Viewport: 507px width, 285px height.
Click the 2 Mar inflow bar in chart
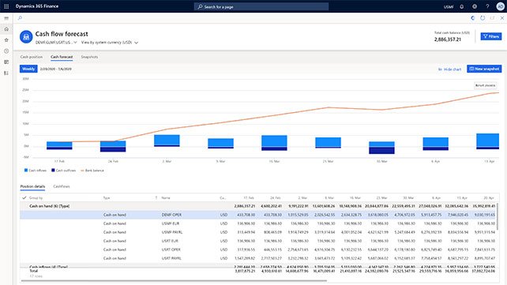[x=167, y=140]
